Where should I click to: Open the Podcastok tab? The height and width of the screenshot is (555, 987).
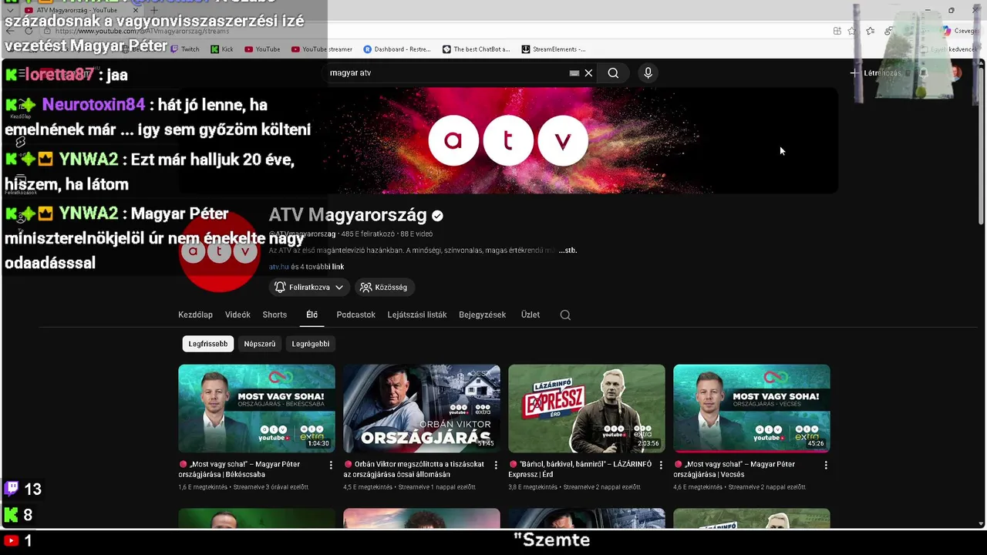tap(355, 314)
